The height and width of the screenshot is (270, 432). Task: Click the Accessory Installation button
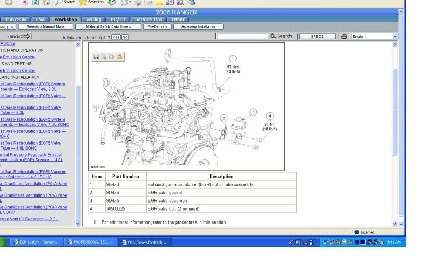[x=198, y=26]
